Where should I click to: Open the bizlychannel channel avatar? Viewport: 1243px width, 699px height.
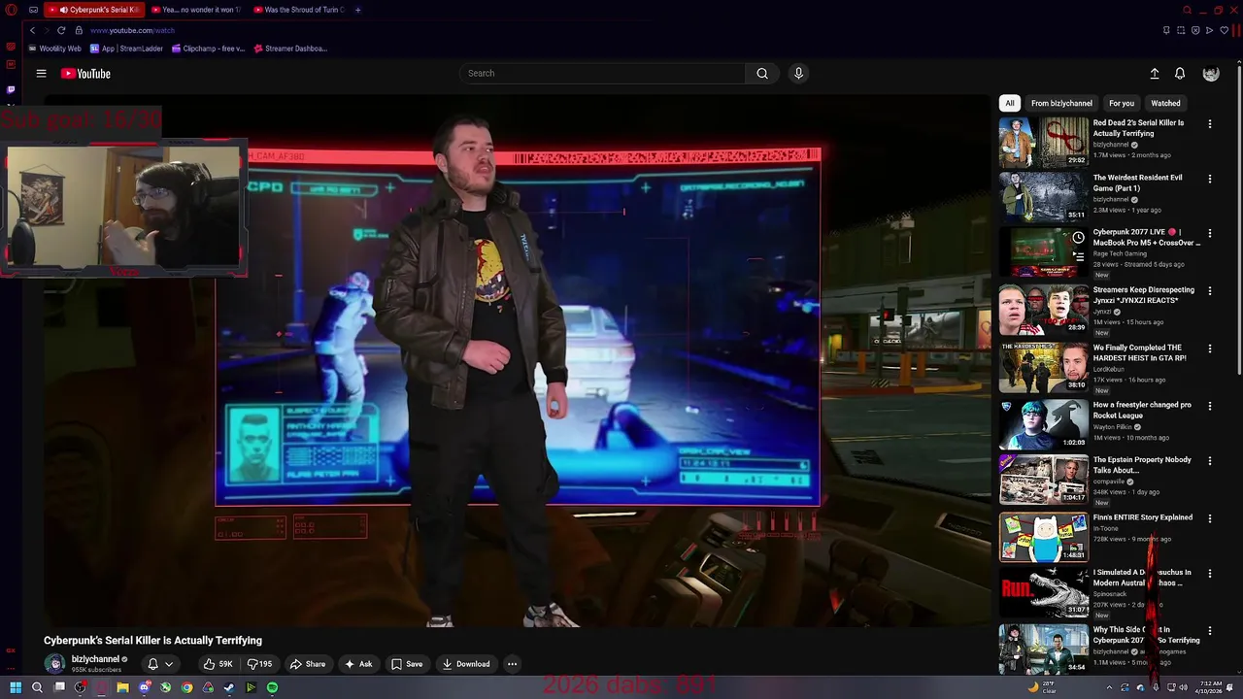point(54,663)
